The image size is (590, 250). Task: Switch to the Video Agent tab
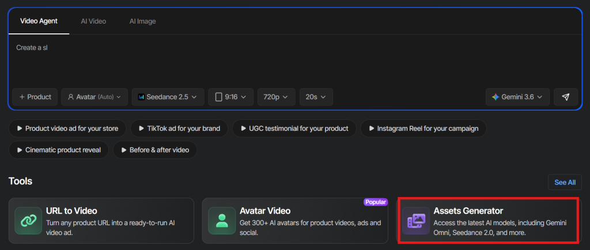(39, 21)
